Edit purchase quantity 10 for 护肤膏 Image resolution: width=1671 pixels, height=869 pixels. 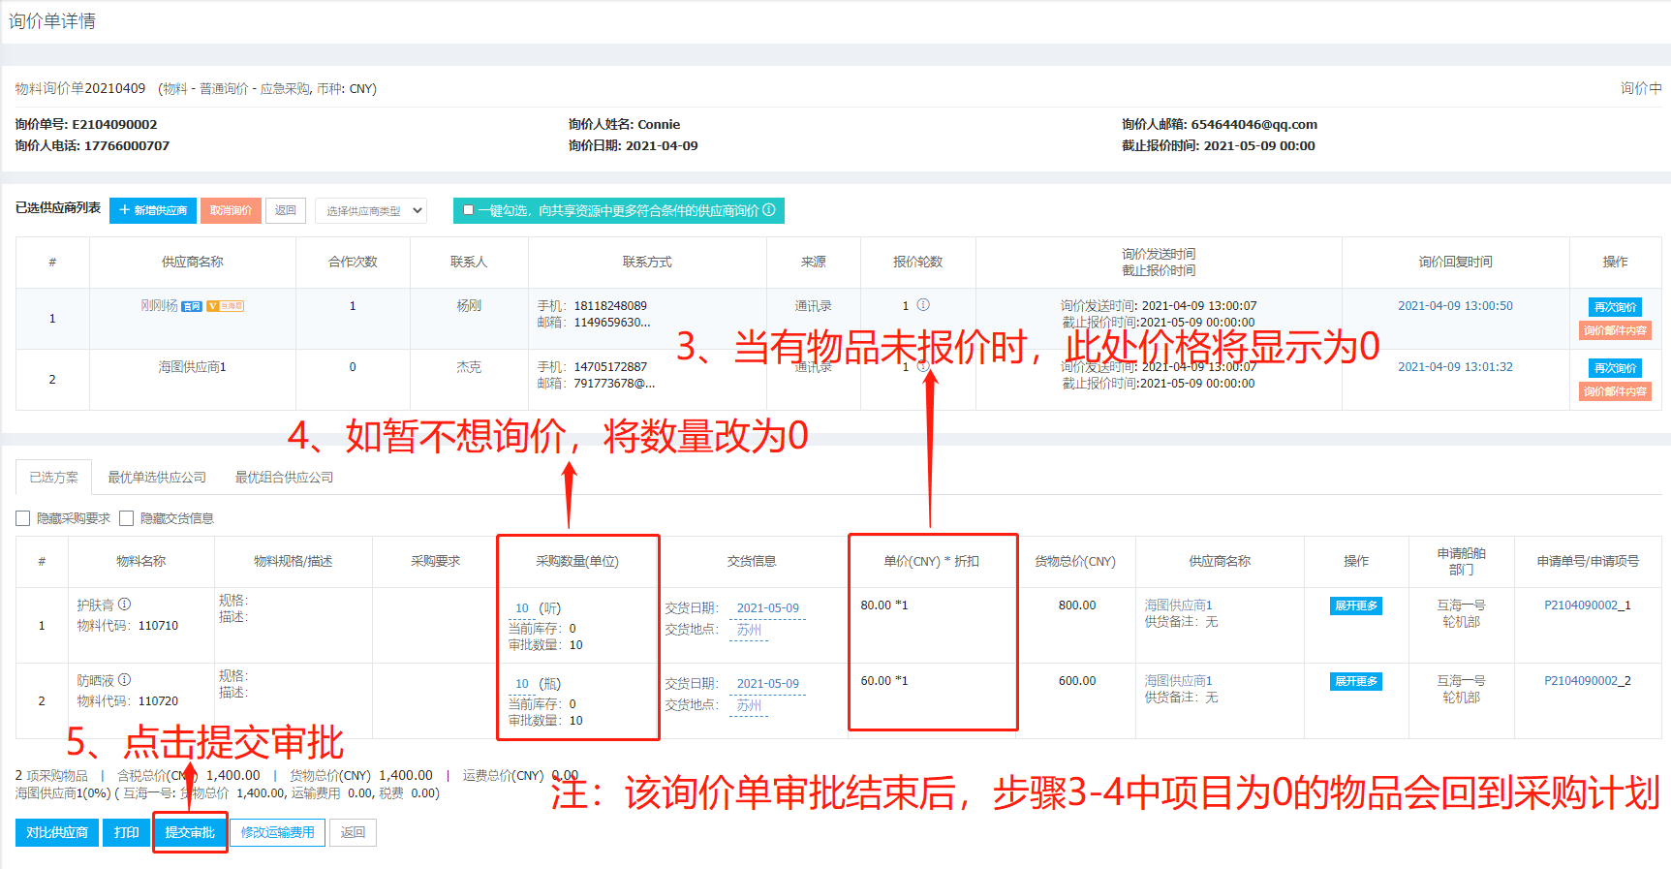pyautogui.click(x=522, y=608)
